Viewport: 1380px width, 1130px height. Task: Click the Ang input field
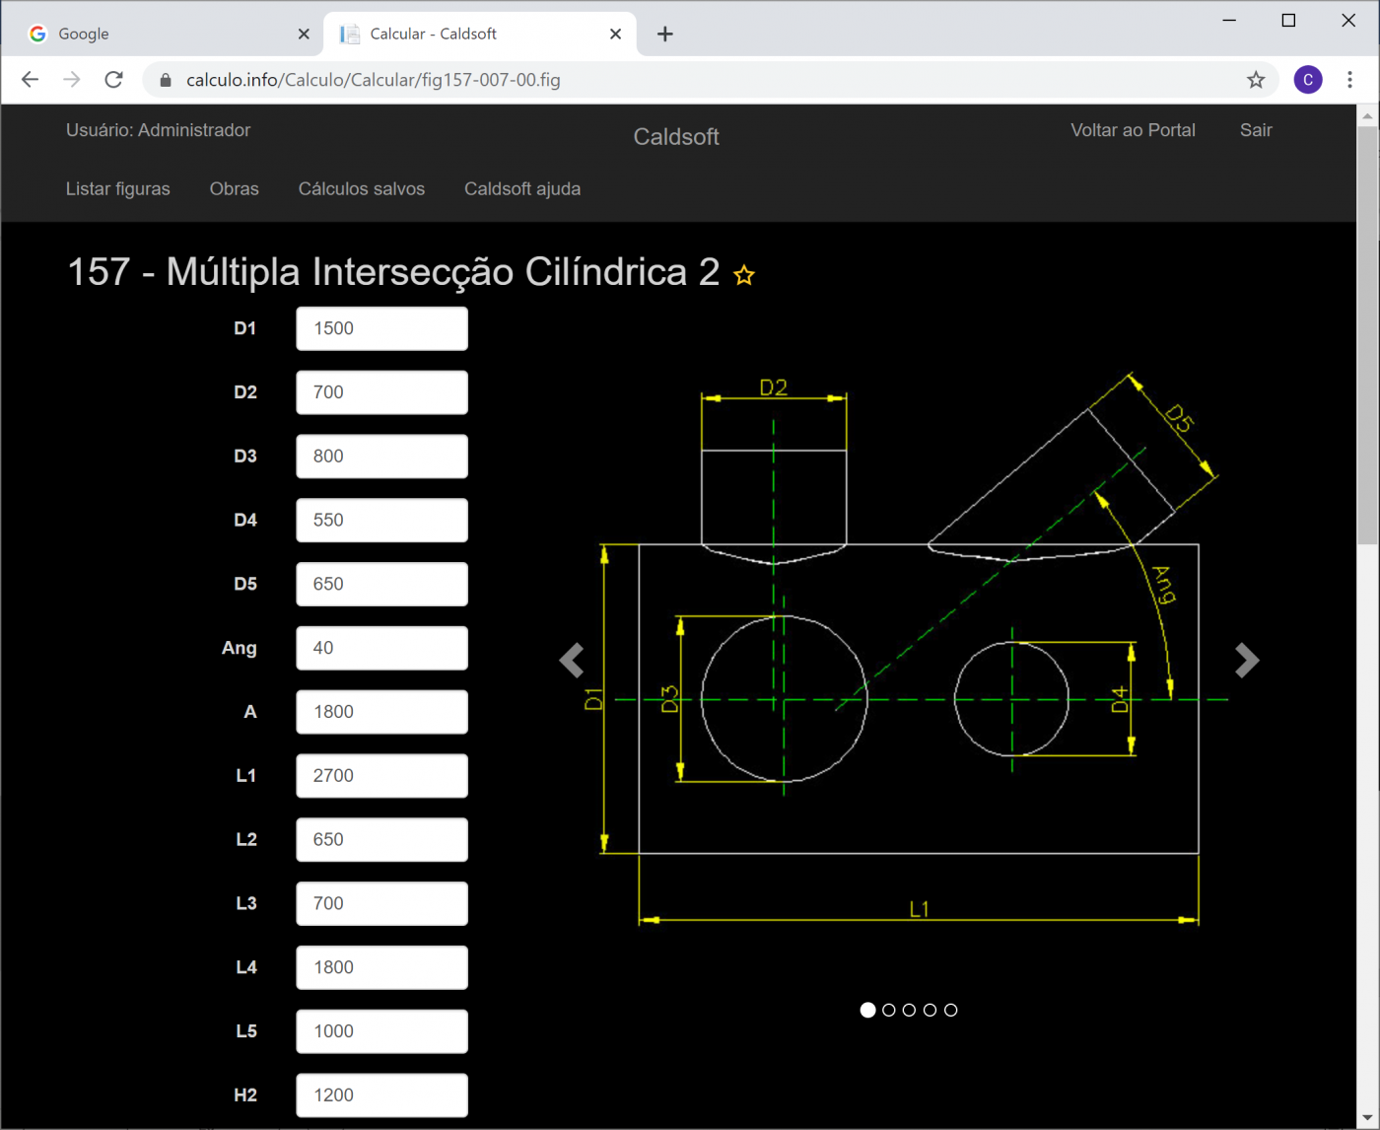(x=381, y=649)
